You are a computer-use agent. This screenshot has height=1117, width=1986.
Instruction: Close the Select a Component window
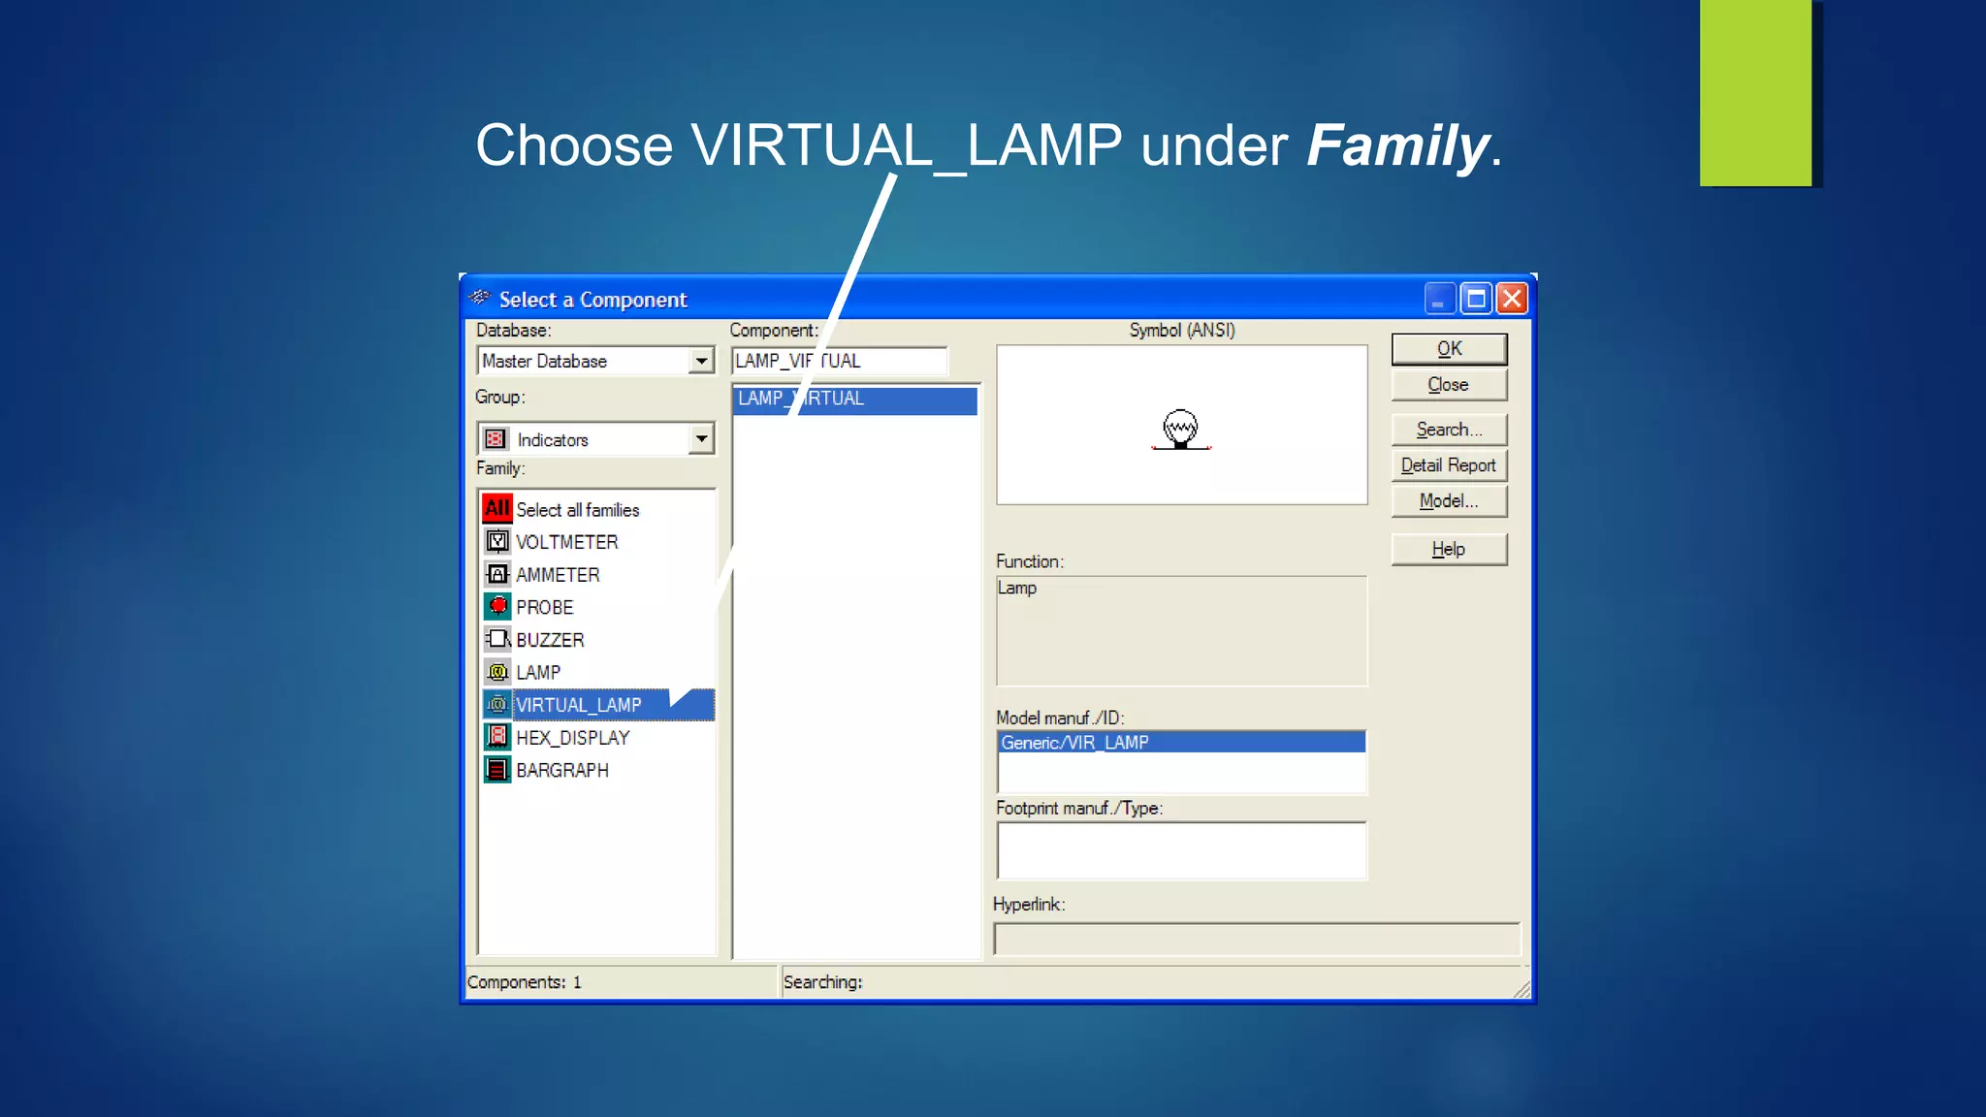[1512, 299]
